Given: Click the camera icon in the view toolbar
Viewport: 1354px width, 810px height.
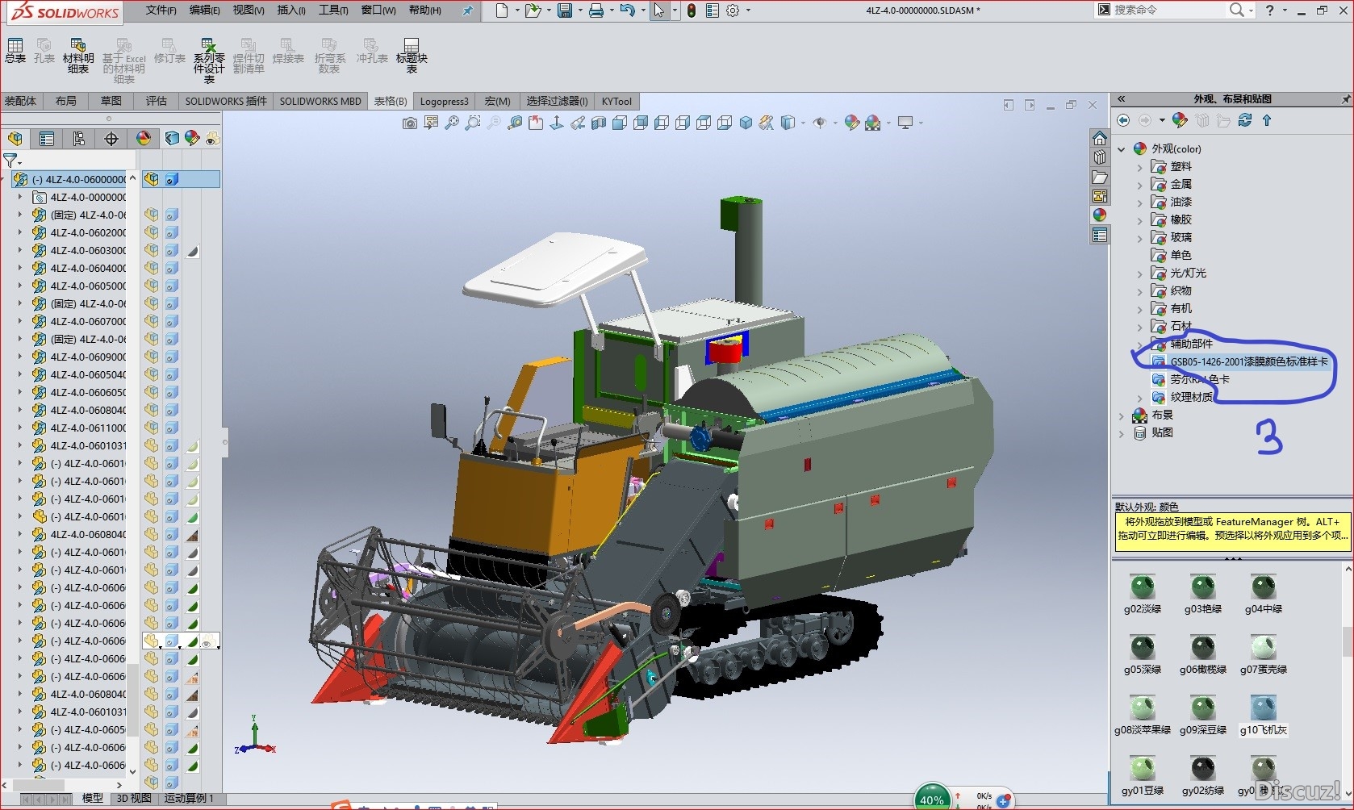Looking at the screenshot, I should tap(410, 123).
